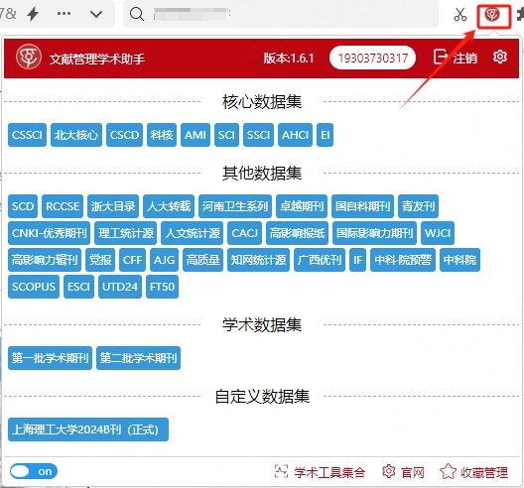Select the 河南卫生系列 tag

[x=235, y=206]
